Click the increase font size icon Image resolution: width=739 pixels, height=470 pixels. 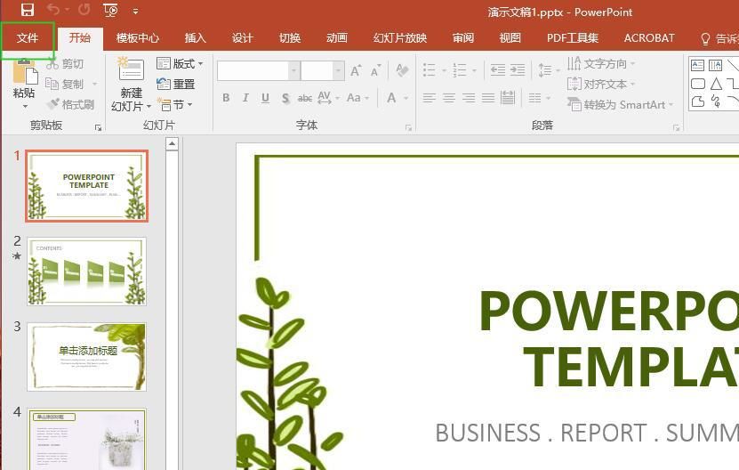point(356,70)
